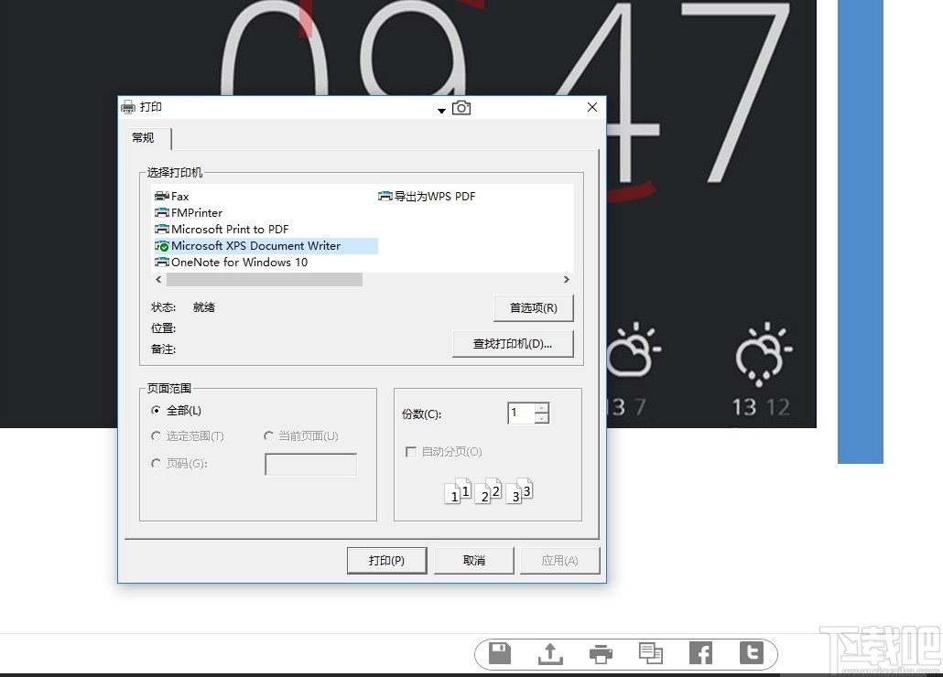Share to Facebook via the Facebook icon
This screenshot has height=677, width=943.
(x=700, y=653)
